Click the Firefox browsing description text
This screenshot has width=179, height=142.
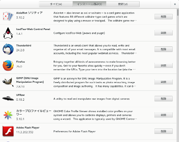(94, 66)
